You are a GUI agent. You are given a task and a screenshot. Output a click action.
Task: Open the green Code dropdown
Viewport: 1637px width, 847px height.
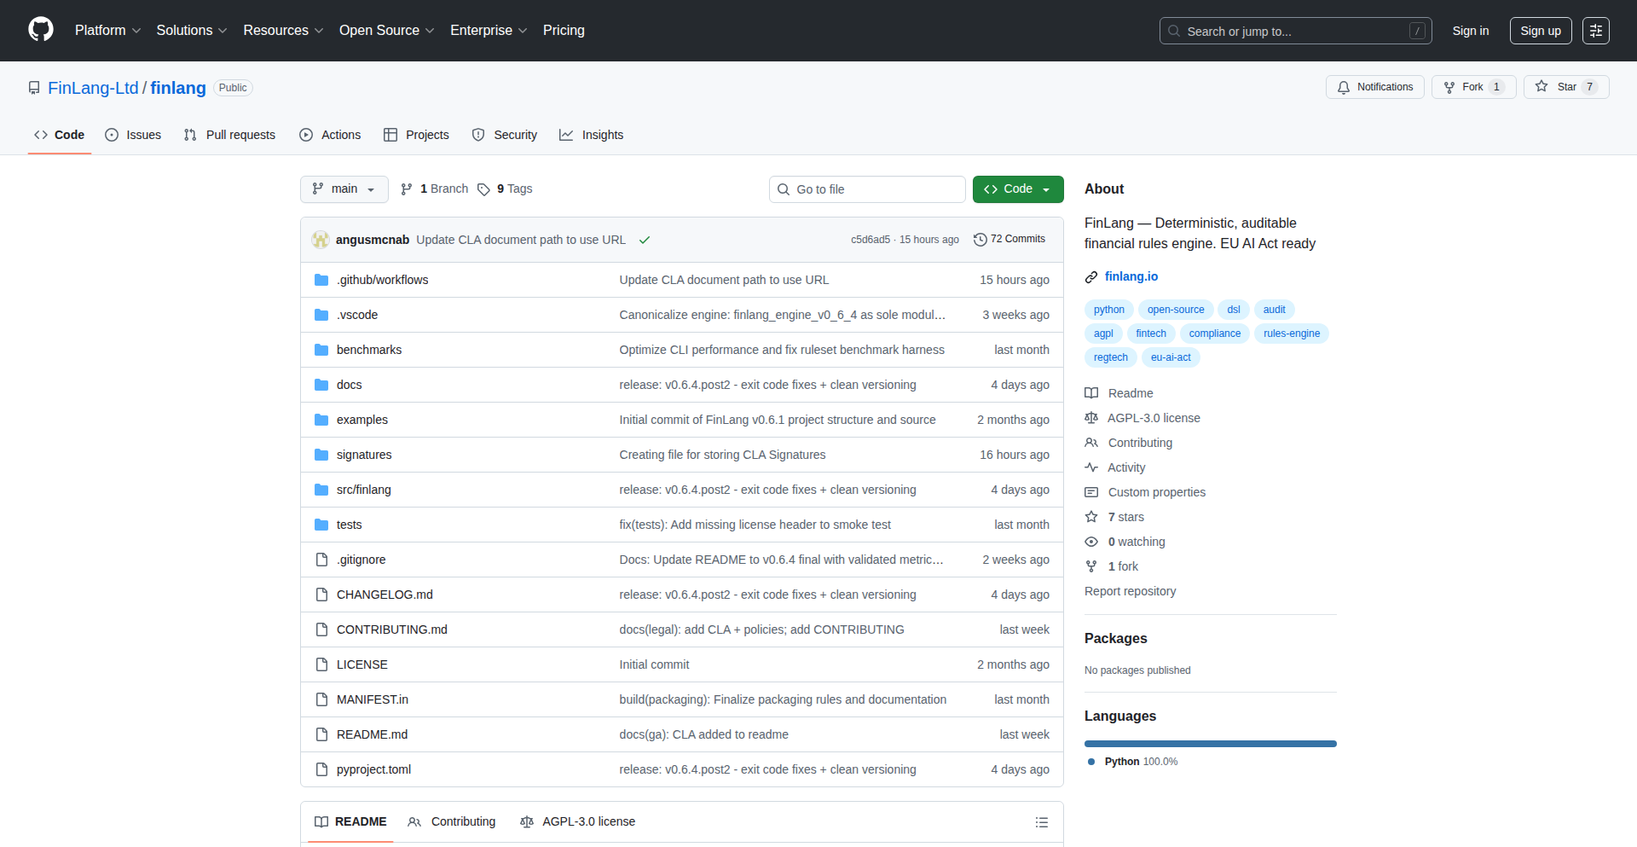tap(1017, 189)
